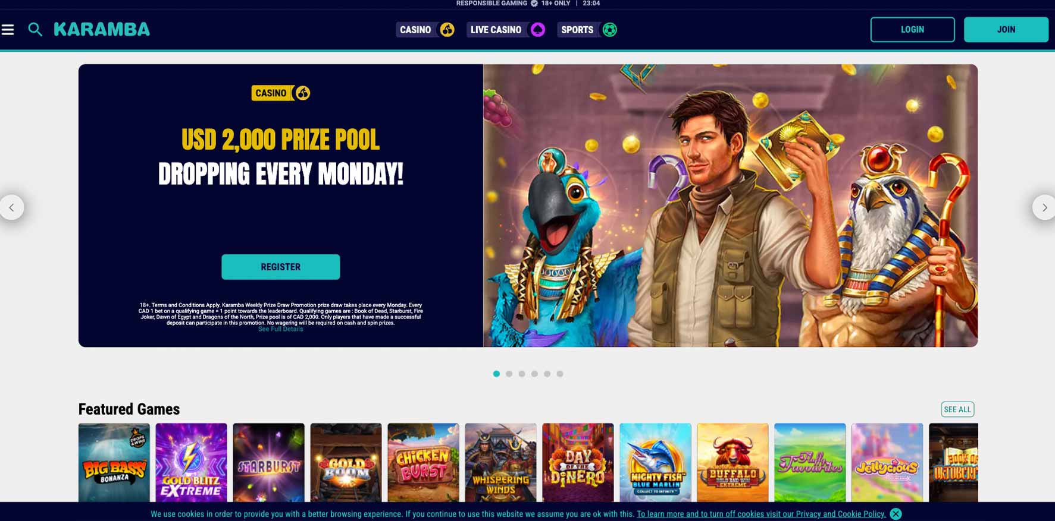Open the hamburger menu icon
1055x521 pixels.
coord(8,30)
